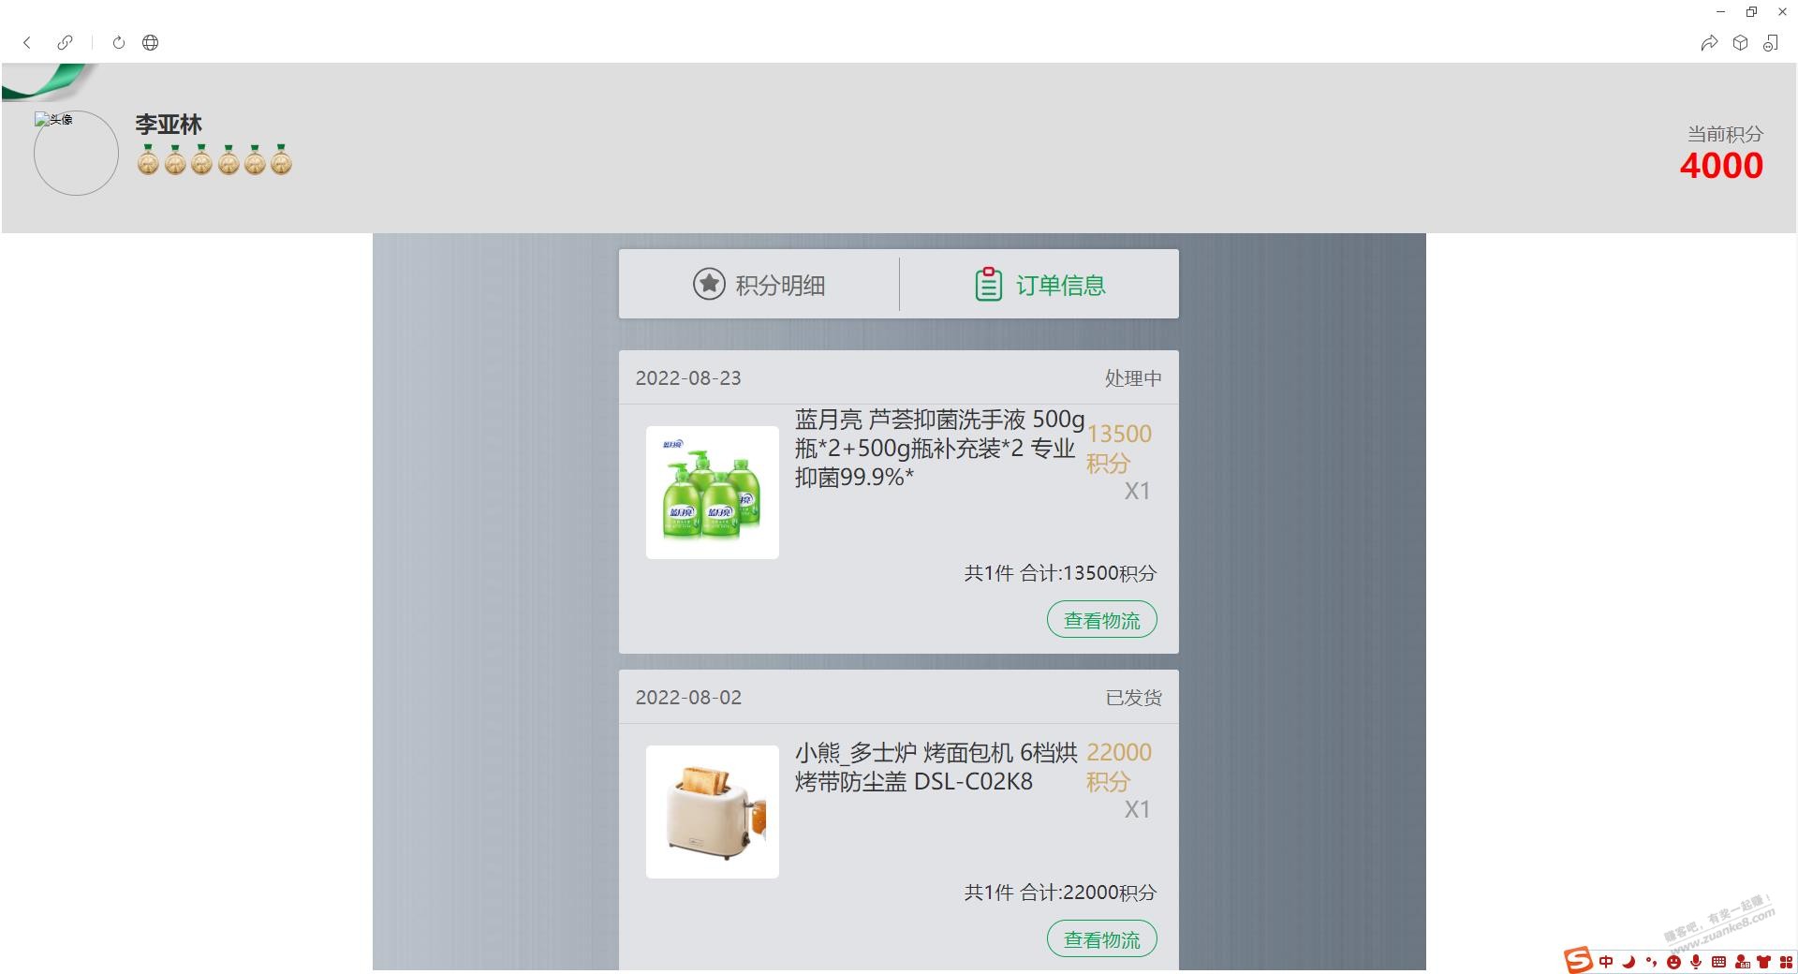Select the 订单信息 tab
1798x974 pixels.
coord(1039,284)
